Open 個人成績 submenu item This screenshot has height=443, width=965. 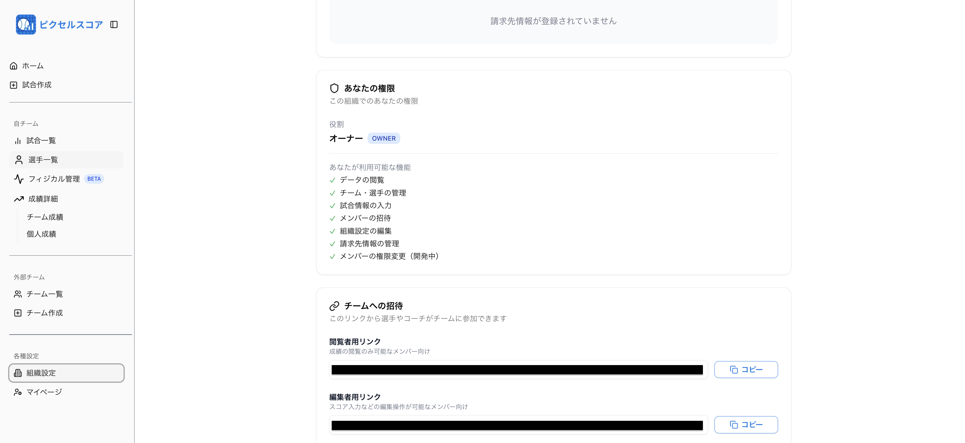(41, 234)
